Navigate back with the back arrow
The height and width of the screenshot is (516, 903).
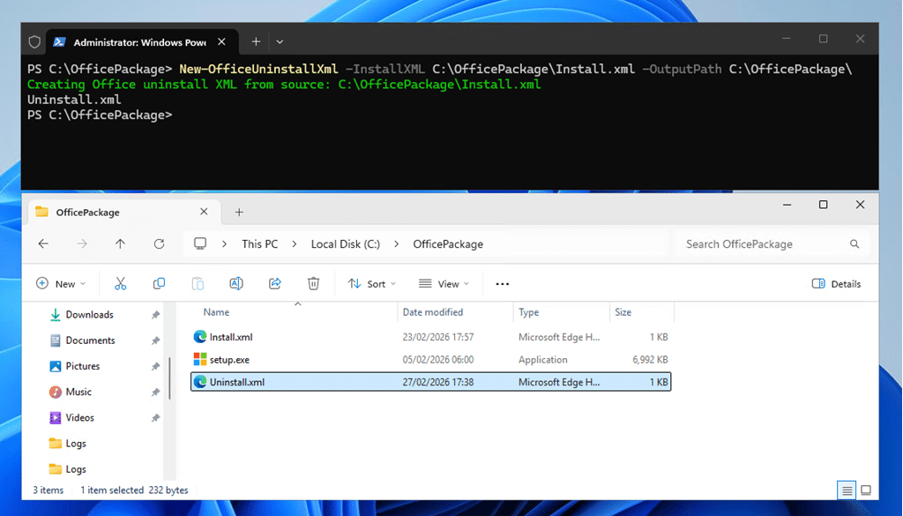pos(43,244)
